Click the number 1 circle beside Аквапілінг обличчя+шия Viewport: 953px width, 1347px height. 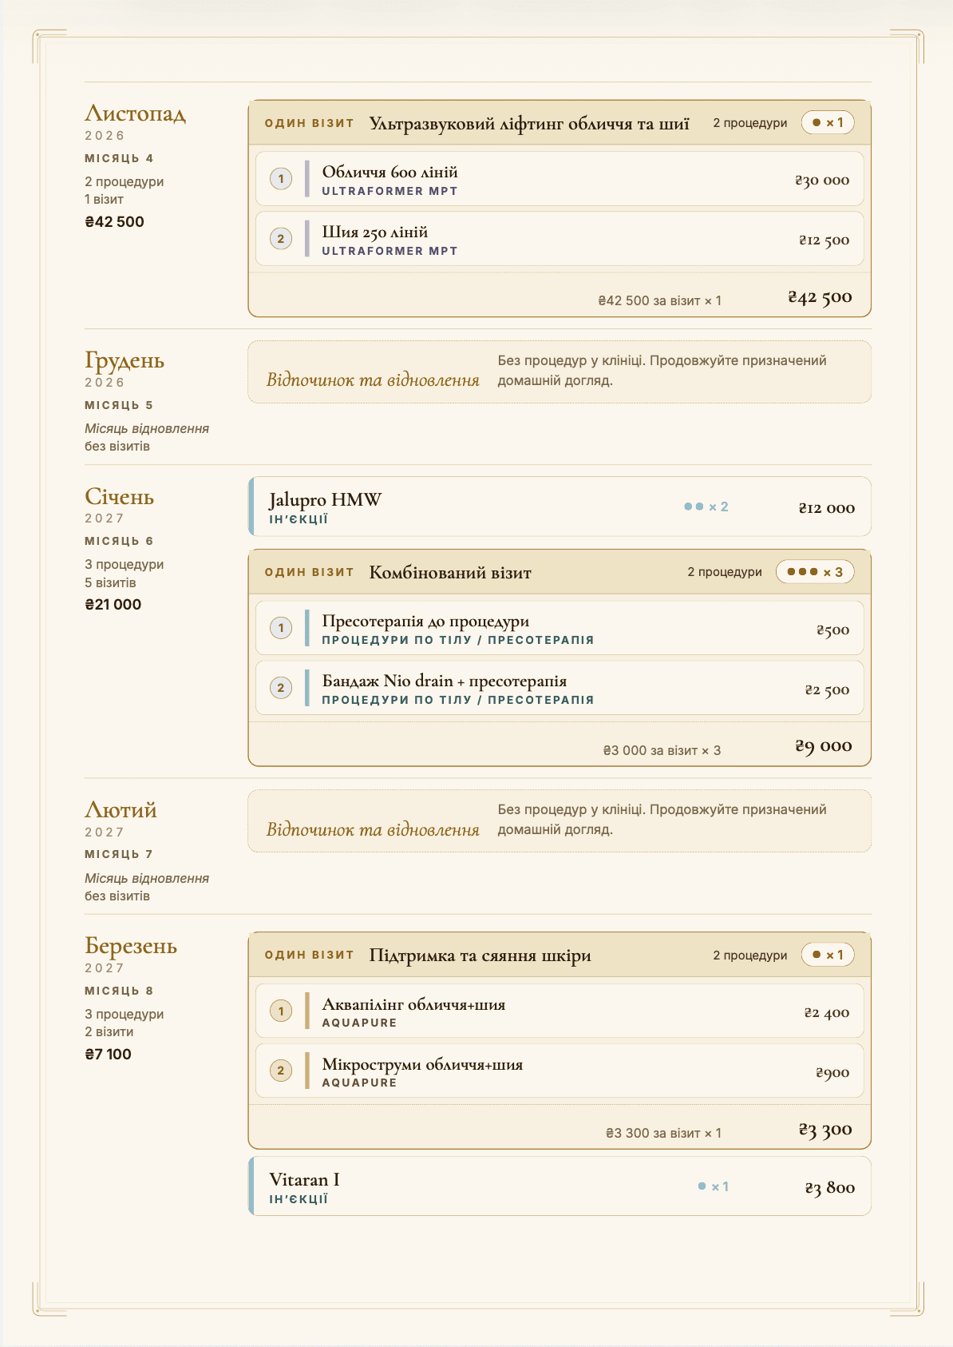click(281, 1011)
